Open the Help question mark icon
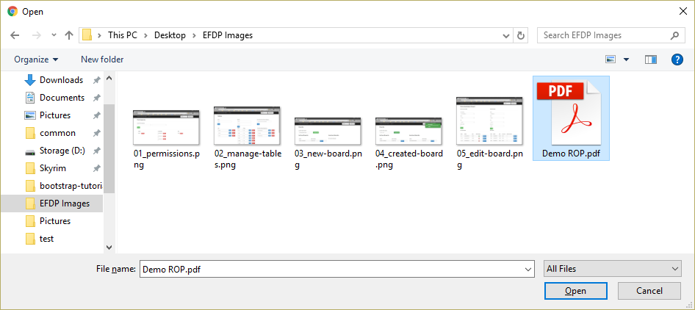This screenshot has width=695, height=310. click(x=677, y=60)
